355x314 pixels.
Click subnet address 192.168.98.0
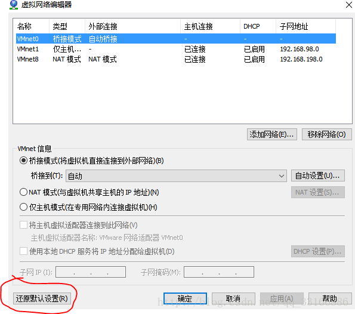300,49
